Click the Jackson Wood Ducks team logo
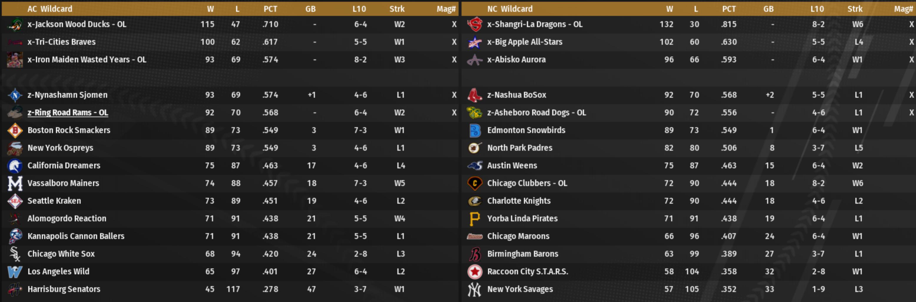916x302 pixels. 15,24
